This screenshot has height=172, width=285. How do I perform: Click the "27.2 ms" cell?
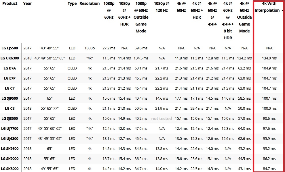coord(109,48)
